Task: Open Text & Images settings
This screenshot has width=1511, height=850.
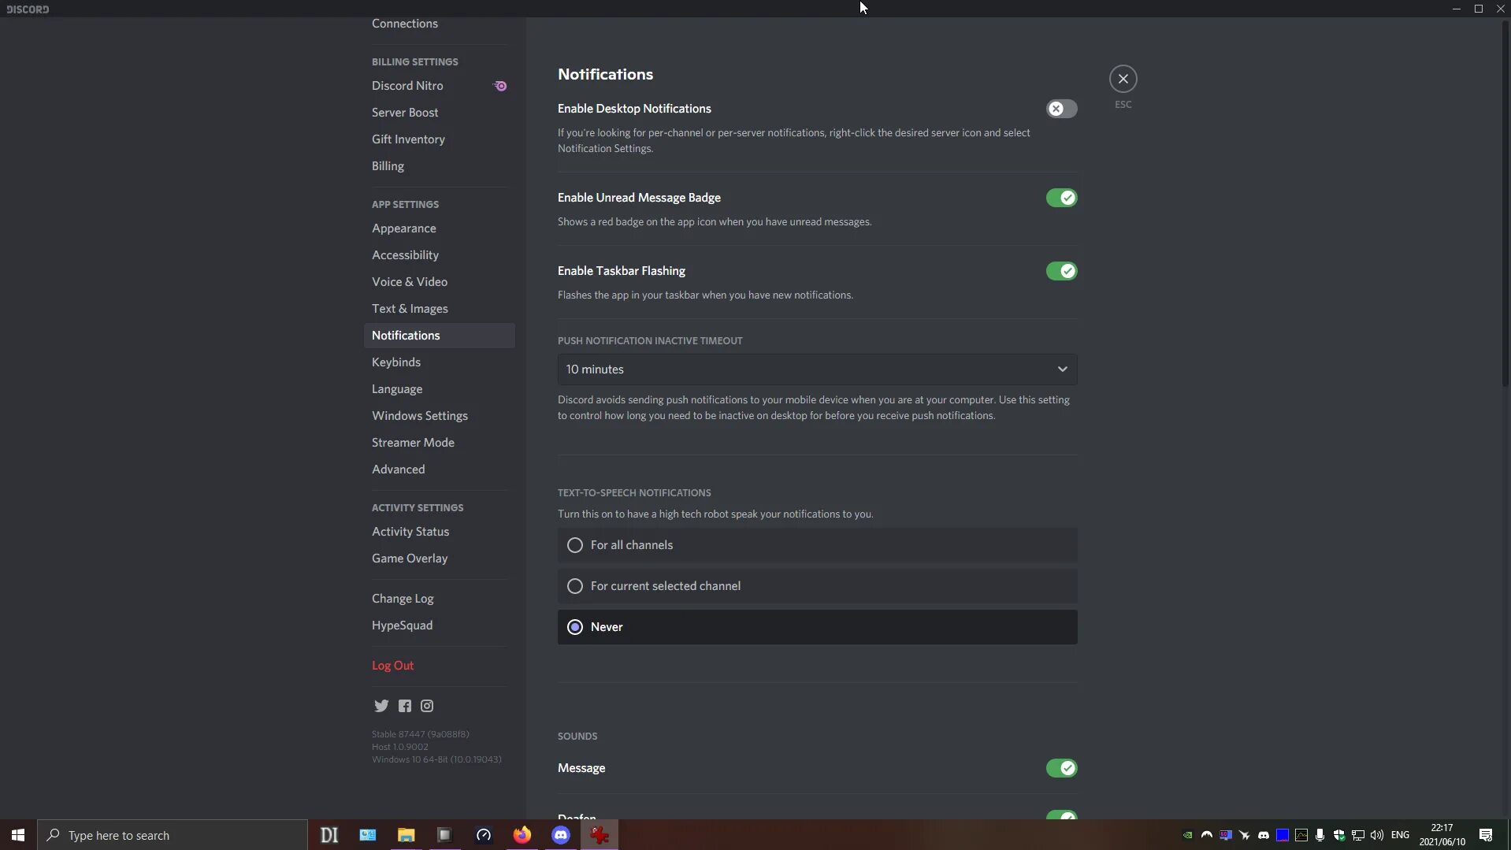Action: click(x=439, y=309)
